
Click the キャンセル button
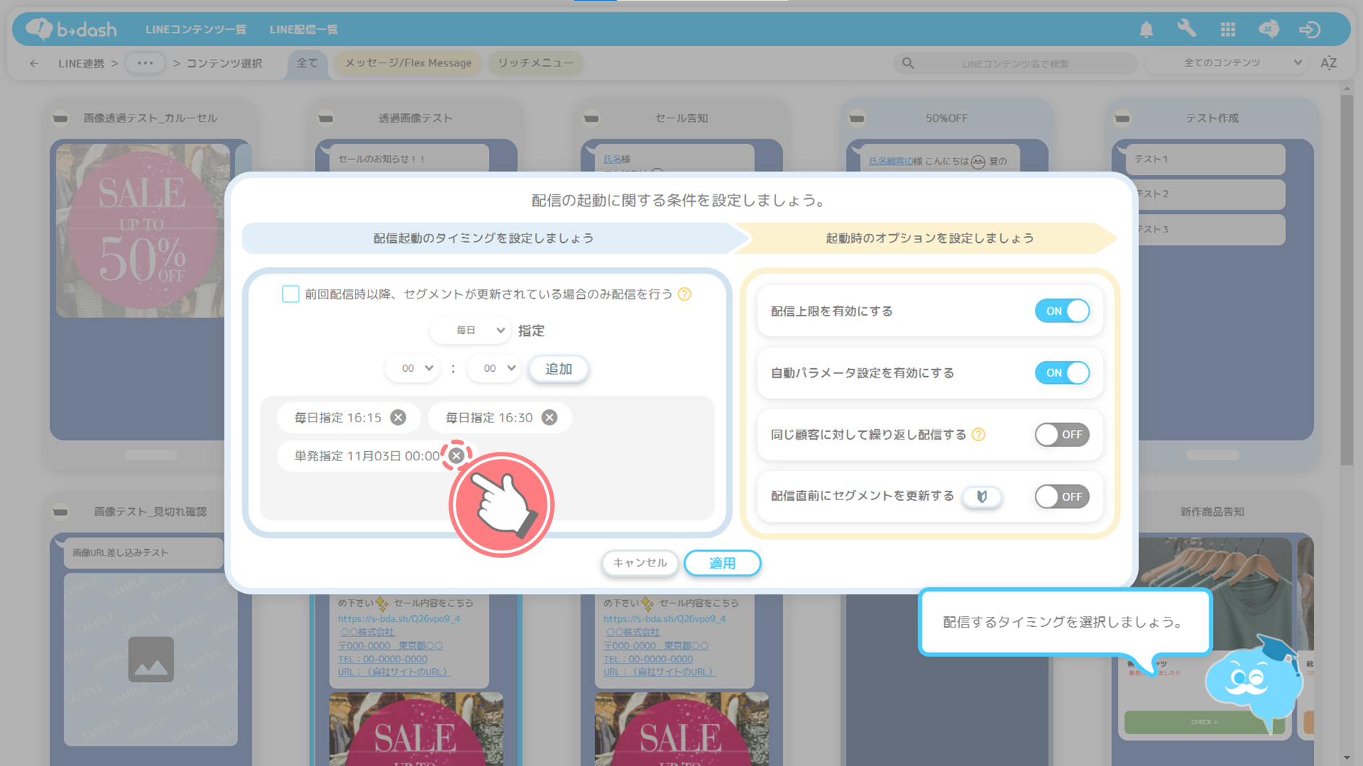point(640,563)
